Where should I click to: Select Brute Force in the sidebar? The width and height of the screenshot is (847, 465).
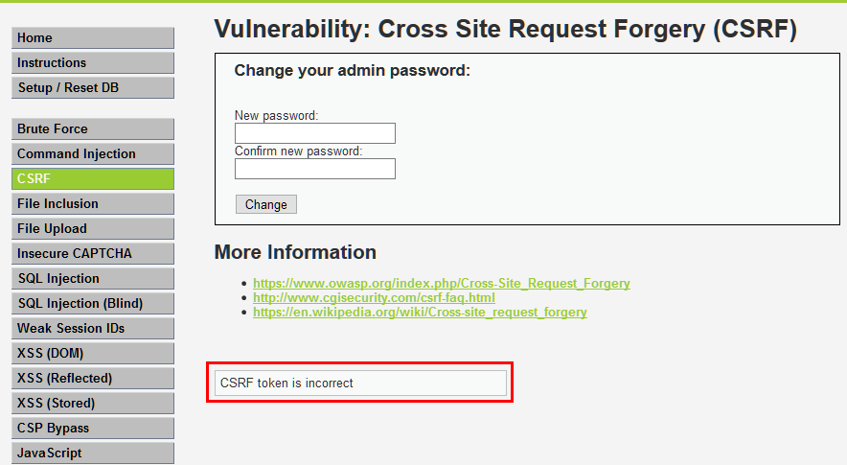coord(93,129)
